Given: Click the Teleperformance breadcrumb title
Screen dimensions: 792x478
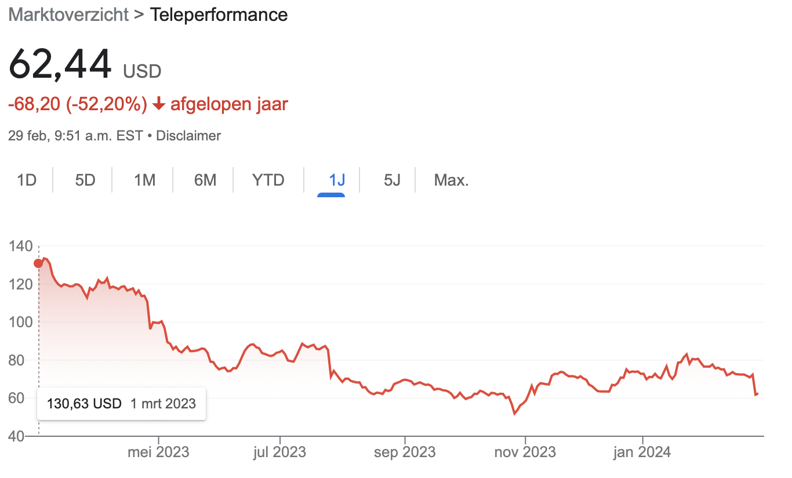Looking at the screenshot, I should [x=219, y=15].
